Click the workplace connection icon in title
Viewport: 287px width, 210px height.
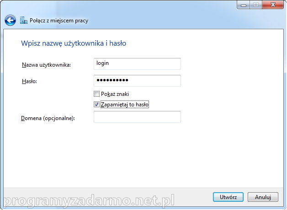(x=24, y=20)
